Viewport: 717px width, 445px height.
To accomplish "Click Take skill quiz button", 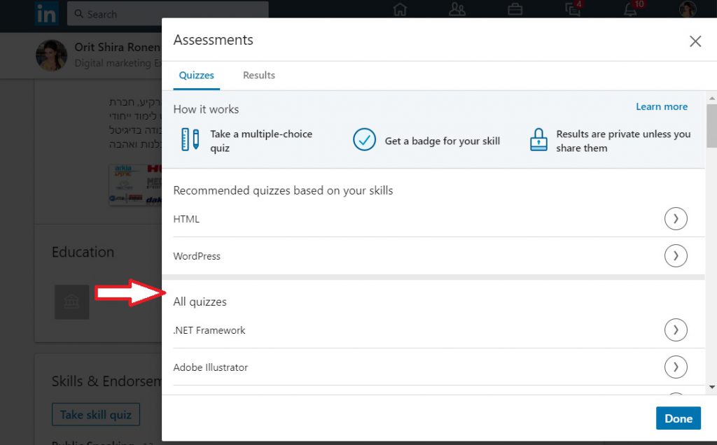I will point(96,414).
